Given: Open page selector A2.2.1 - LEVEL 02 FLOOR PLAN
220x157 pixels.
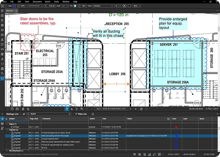Looking at the screenshot, I should pyautogui.click(x=111, y=109).
